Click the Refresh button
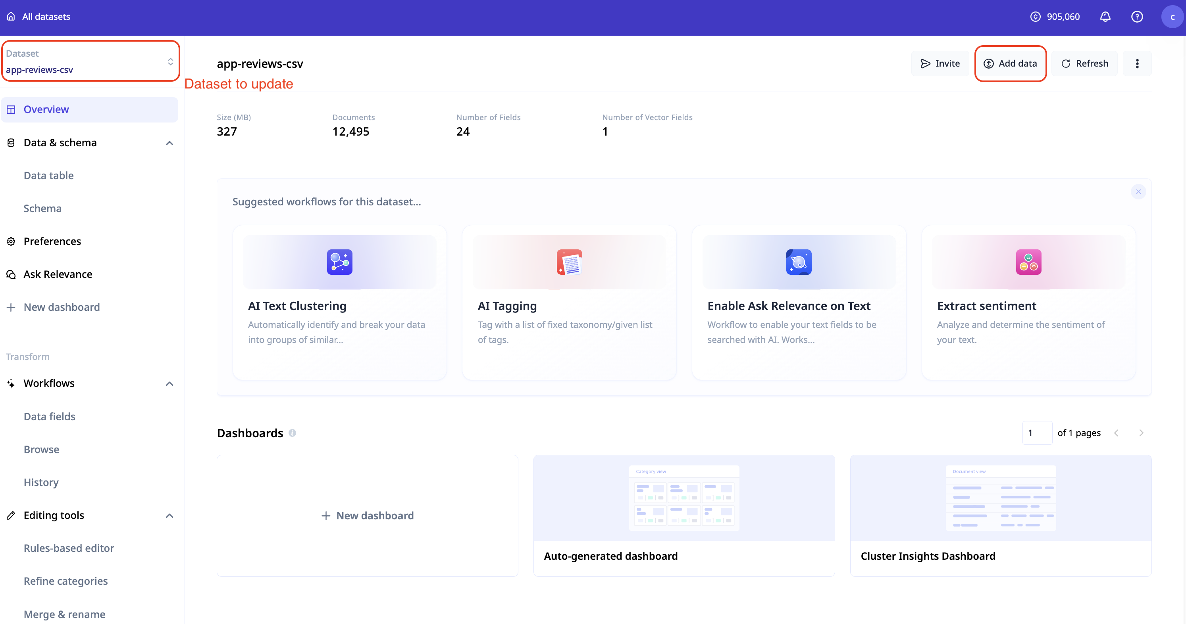 pos(1084,63)
